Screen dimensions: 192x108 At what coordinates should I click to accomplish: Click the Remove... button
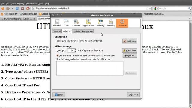tap(131, 73)
